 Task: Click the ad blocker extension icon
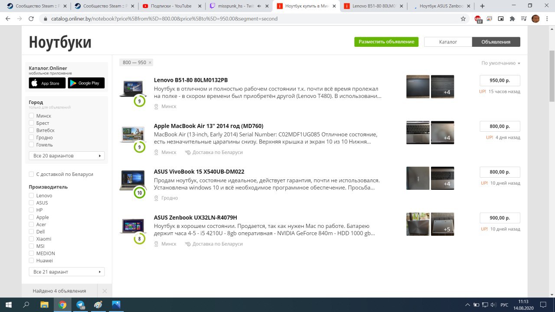coord(478,19)
